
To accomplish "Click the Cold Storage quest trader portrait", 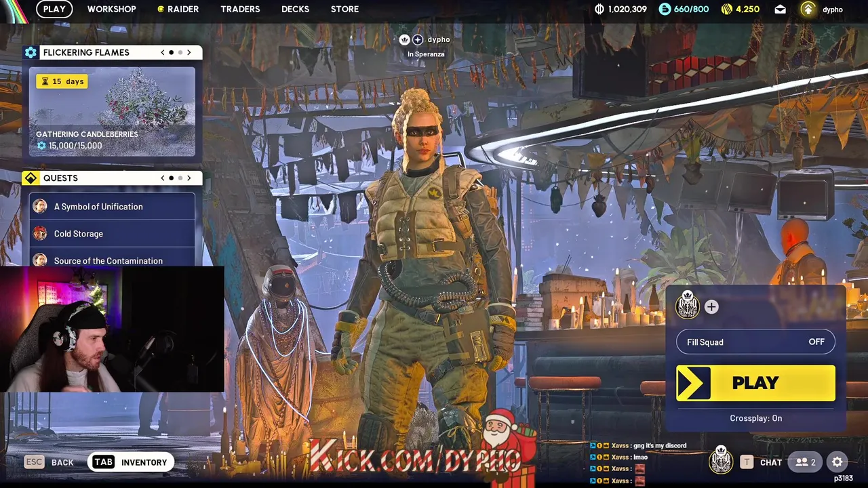I will [40, 233].
